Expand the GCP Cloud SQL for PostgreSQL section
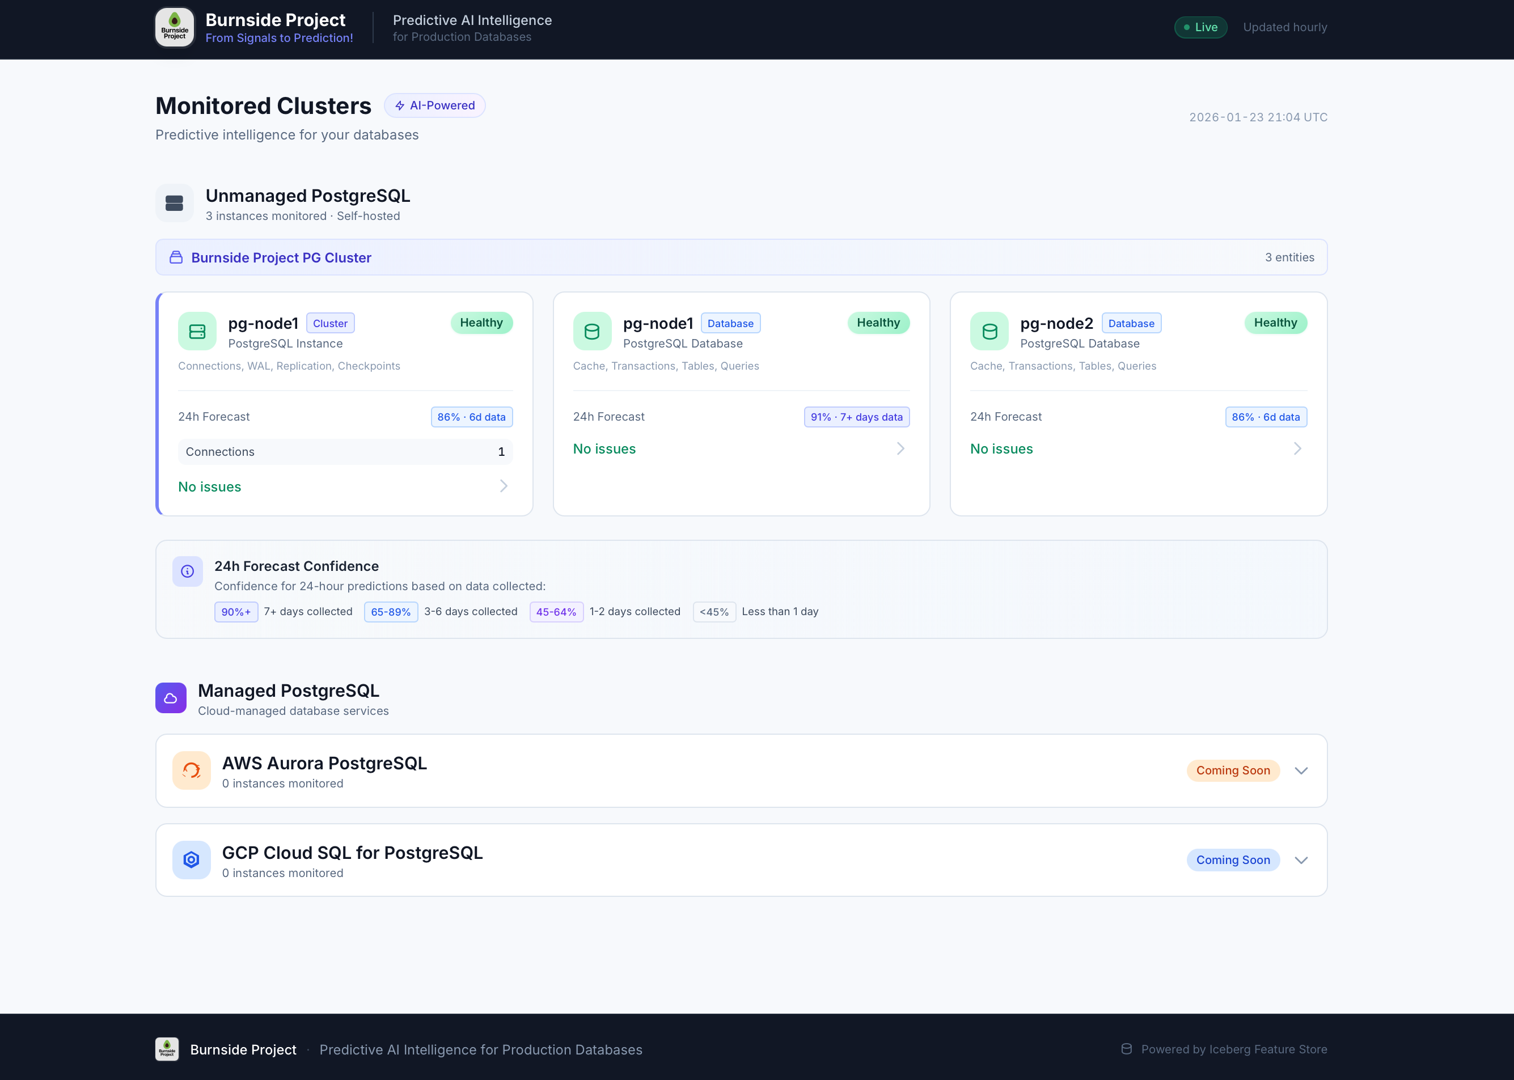The image size is (1514, 1080). click(1301, 859)
